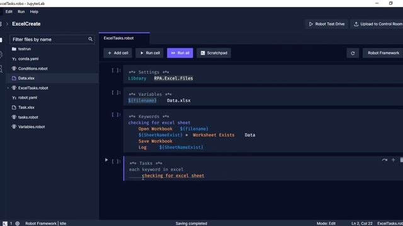403x226 pixels.
Task: Click the robot icon beside Variables.robot
Action: coord(14,127)
